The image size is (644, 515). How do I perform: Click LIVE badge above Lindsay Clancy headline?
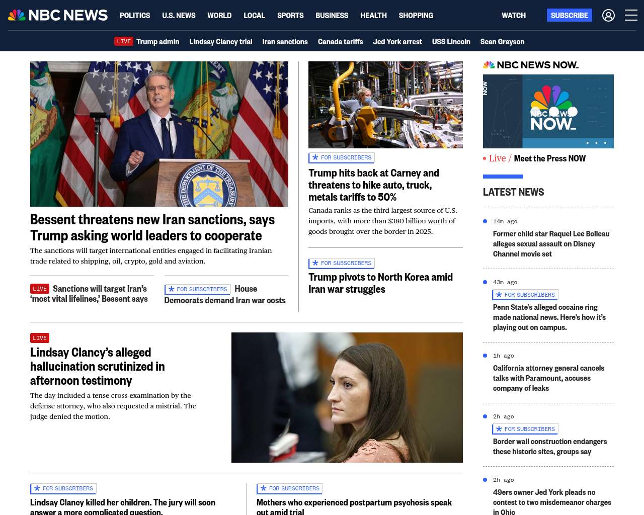(40, 338)
